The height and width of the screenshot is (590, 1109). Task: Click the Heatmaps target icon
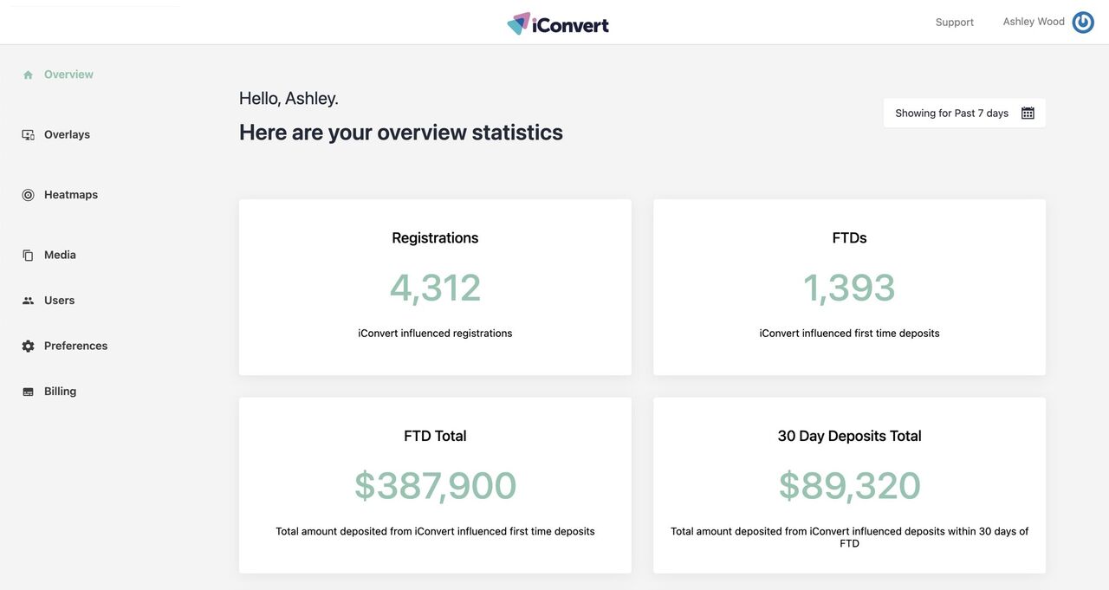point(28,195)
